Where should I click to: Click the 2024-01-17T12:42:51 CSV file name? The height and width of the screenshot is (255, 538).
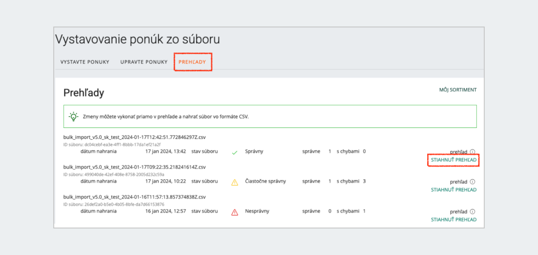pos(137,137)
